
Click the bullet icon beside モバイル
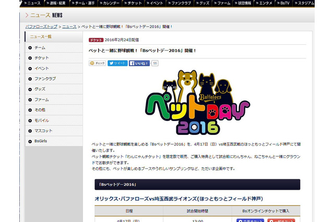30,120
